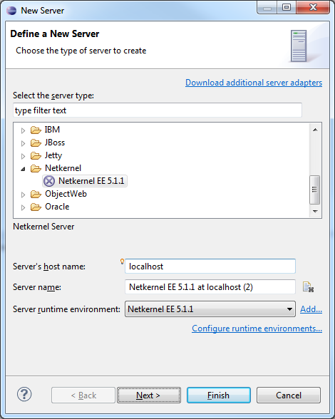Click the host name lightbulb hint icon

pos(122,262)
